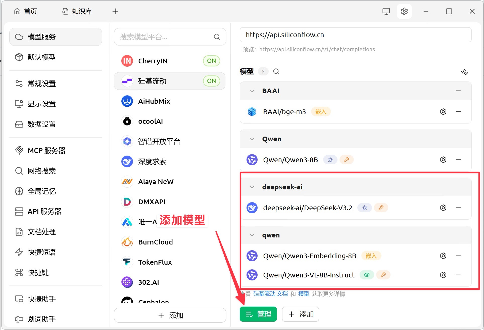Select the DMXAPI provider in list

(x=152, y=202)
